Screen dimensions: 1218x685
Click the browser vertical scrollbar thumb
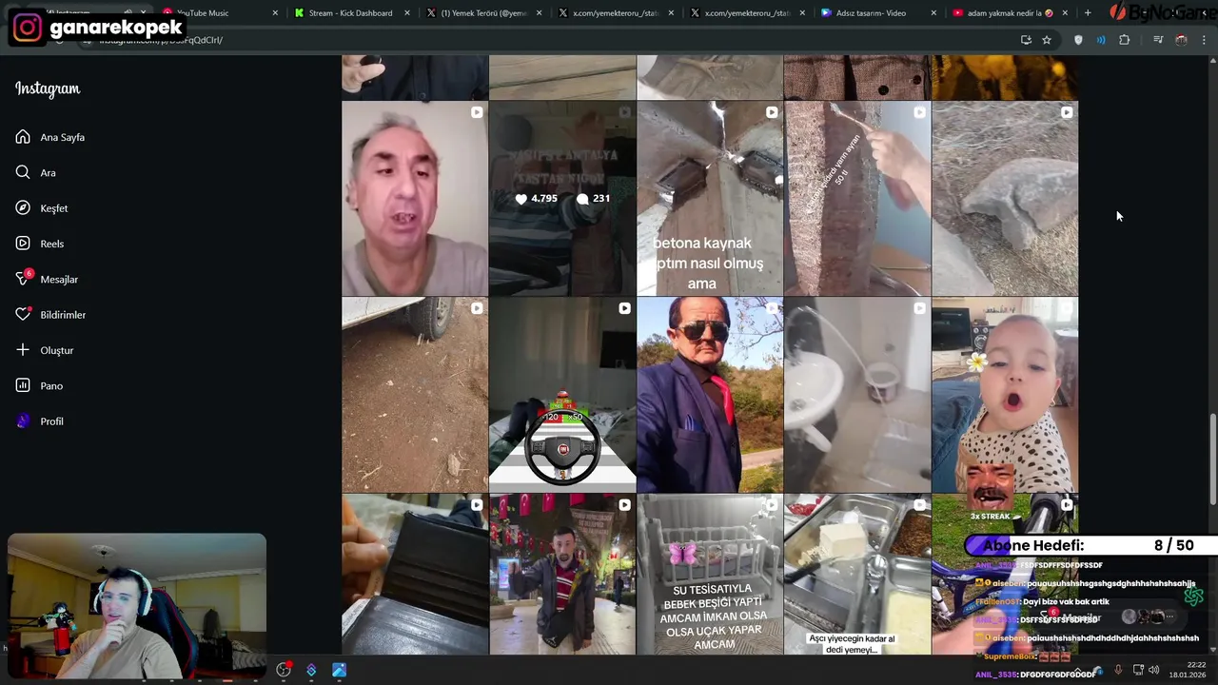[1212, 459]
